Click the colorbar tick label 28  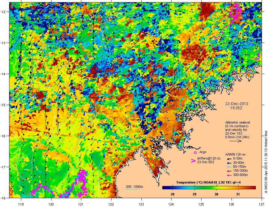click(x=172, y=194)
